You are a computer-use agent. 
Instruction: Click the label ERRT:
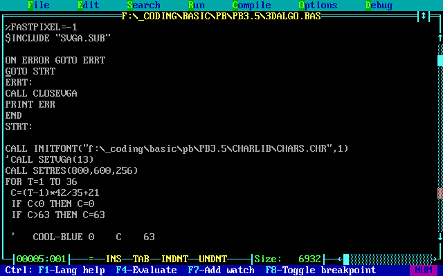19,82
